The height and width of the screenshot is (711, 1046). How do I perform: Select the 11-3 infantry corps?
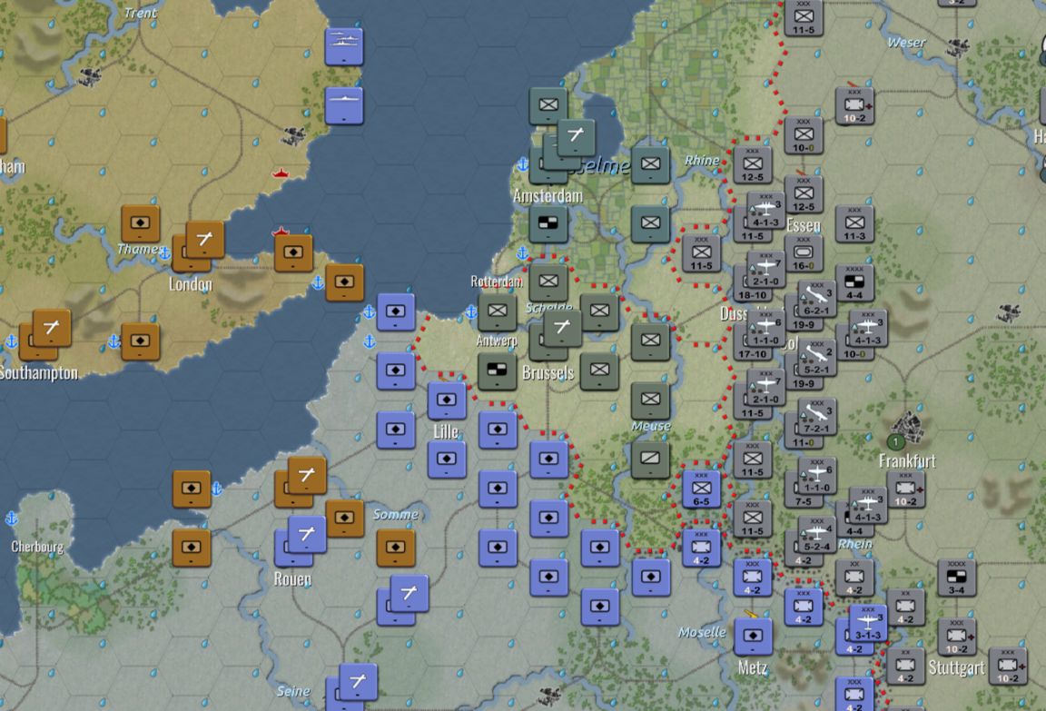click(854, 224)
